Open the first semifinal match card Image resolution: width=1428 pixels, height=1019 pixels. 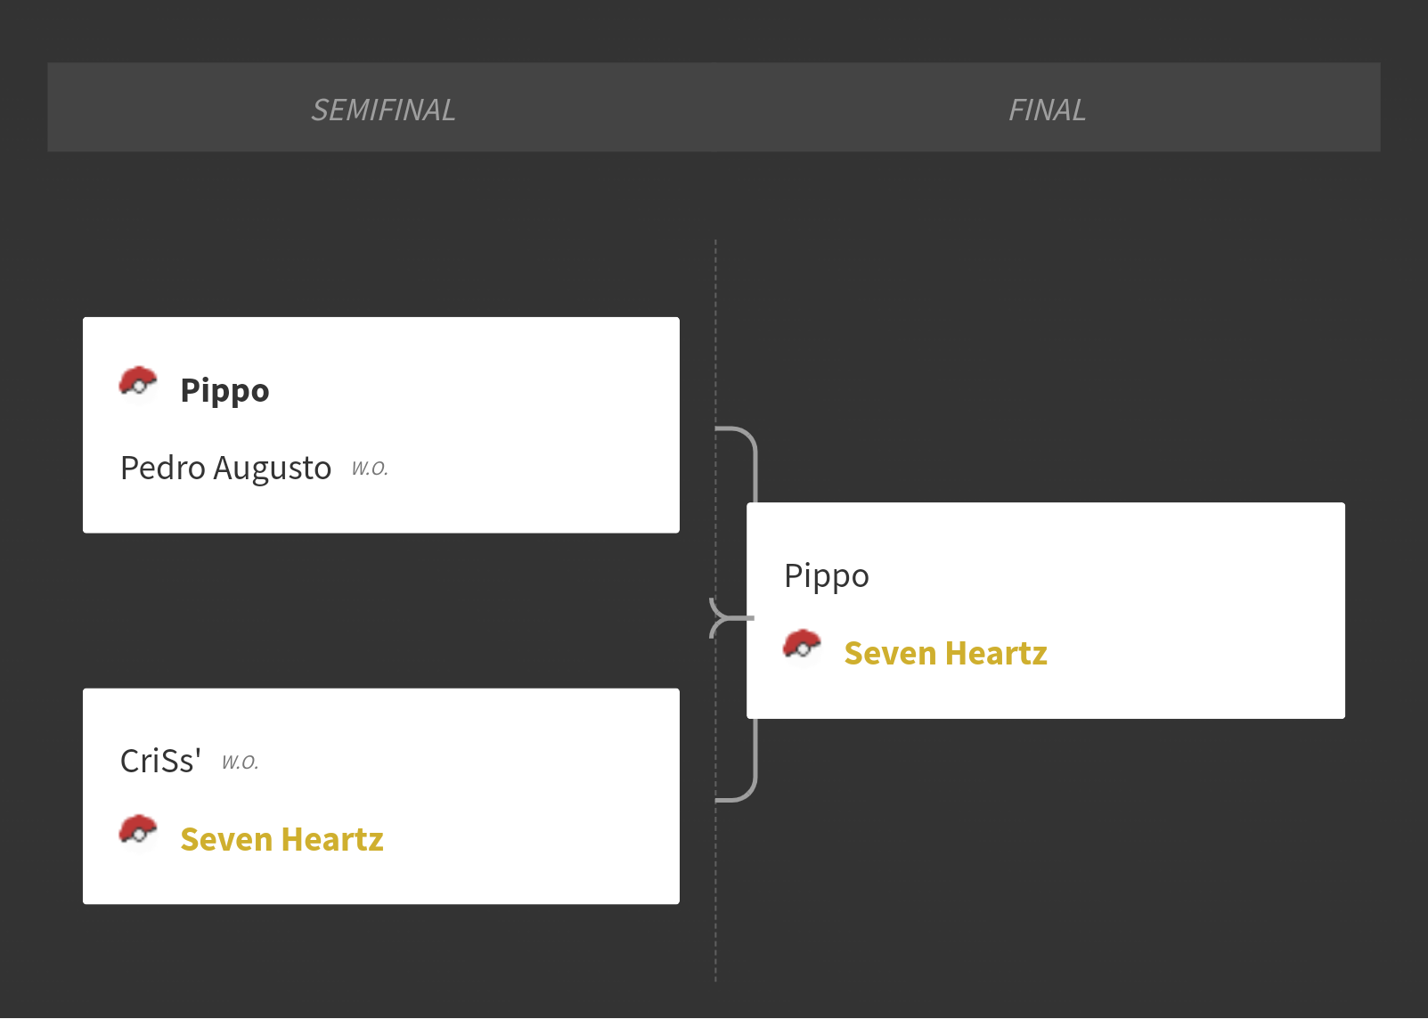pyautogui.click(x=381, y=425)
